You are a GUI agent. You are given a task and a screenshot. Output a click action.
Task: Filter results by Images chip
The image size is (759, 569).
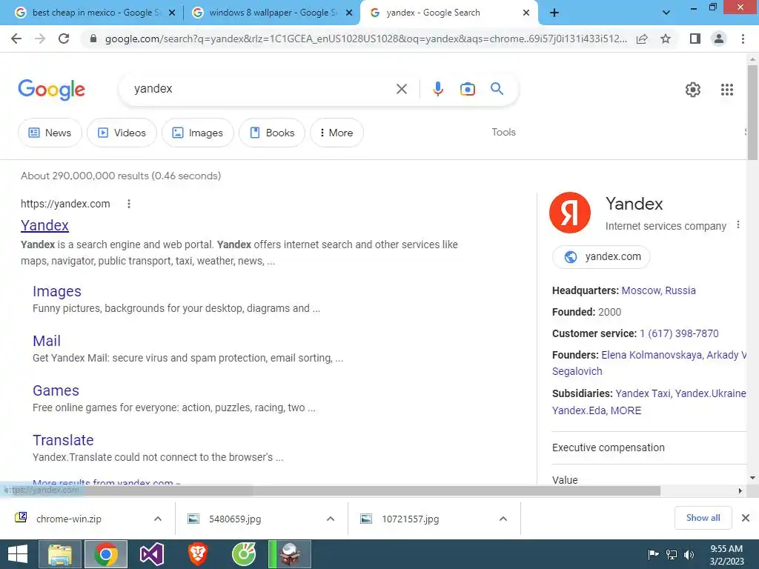pos(197,133)
